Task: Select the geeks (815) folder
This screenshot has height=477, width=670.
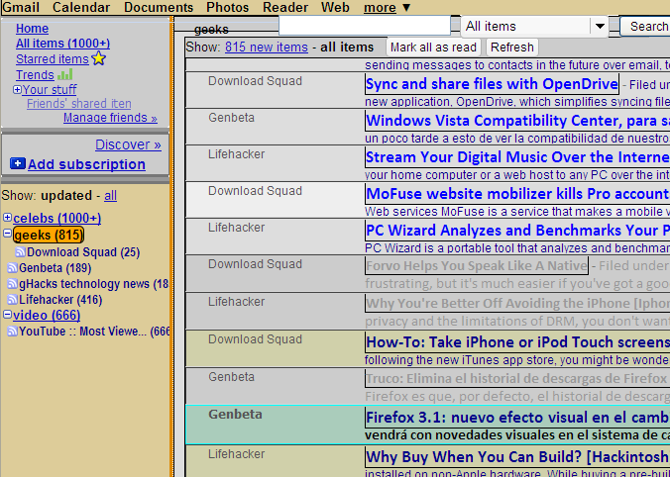Action: point(49,235)
